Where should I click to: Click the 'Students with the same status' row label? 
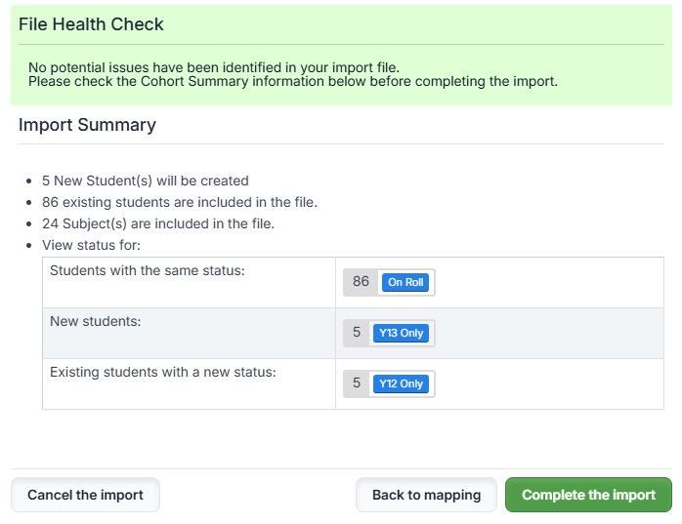point(147,270)
